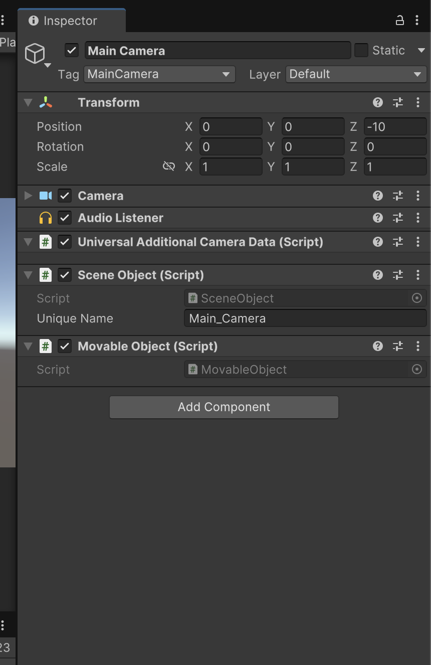Disable the Audio Listener component checkbox
Screen dimensions: 431x665
click(x=65, y=218)
